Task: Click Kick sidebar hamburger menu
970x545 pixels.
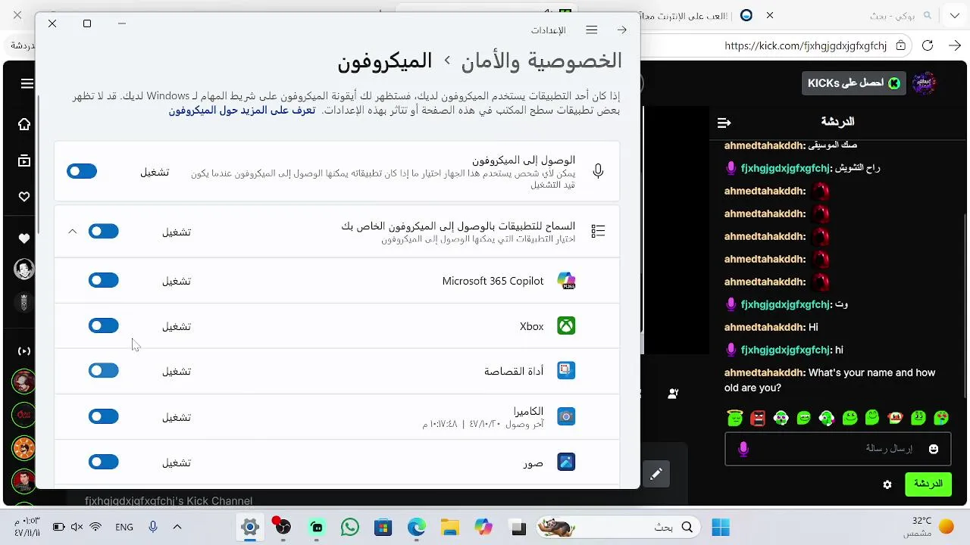Action: (27, 84)
